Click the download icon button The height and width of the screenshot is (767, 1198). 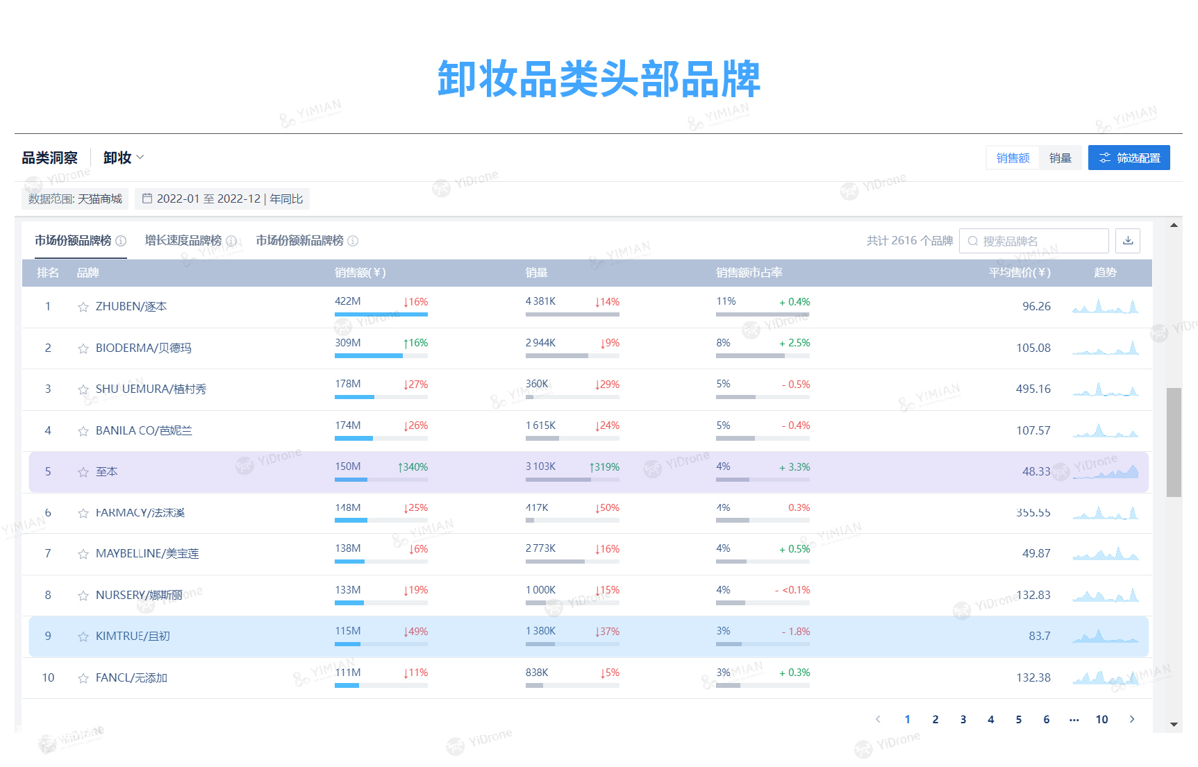coord(1128,241)
